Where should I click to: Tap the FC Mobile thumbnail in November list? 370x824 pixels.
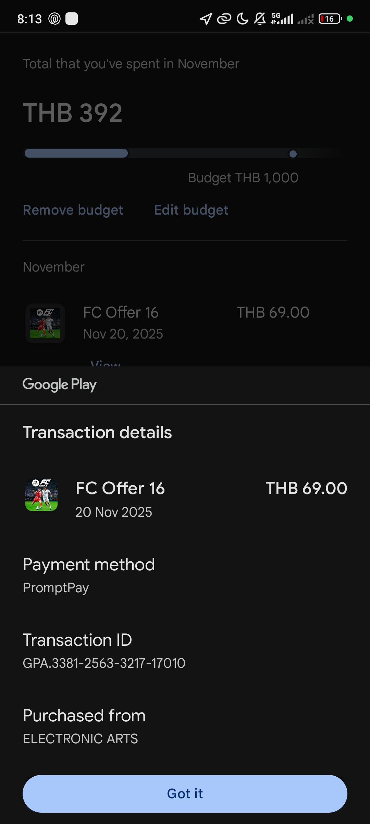(45, 323)
